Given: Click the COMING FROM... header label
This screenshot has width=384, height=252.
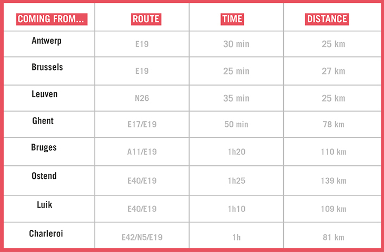Looking at the screenshot, I should pos(51,19).
